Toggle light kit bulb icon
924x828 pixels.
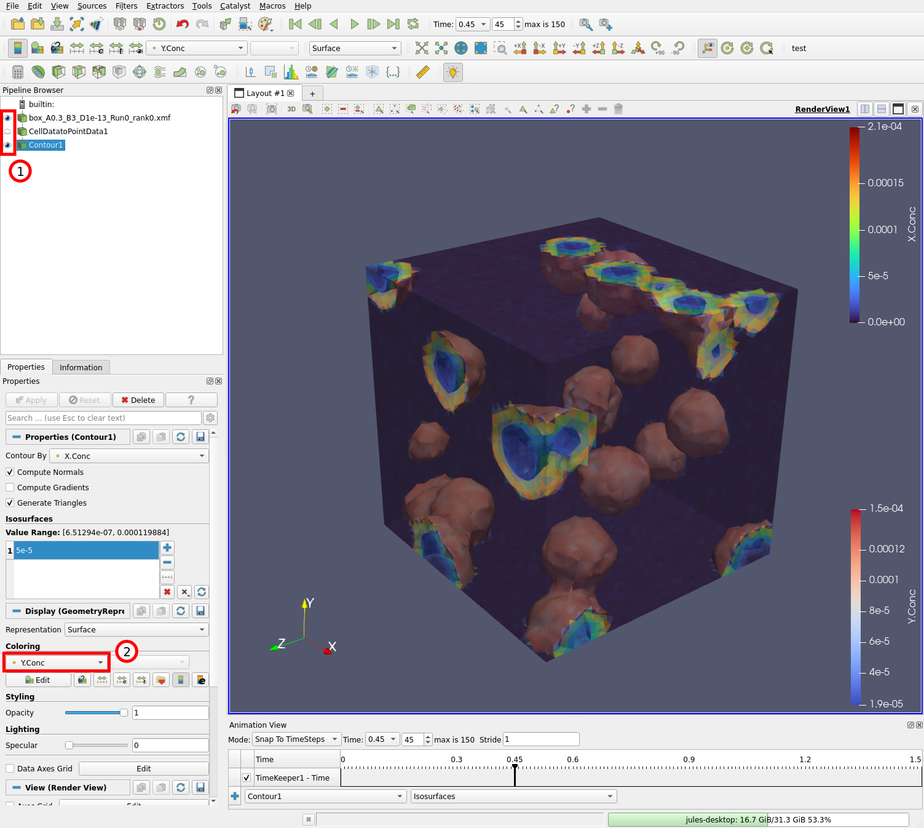pyautogui.click(x=453, y=72)
